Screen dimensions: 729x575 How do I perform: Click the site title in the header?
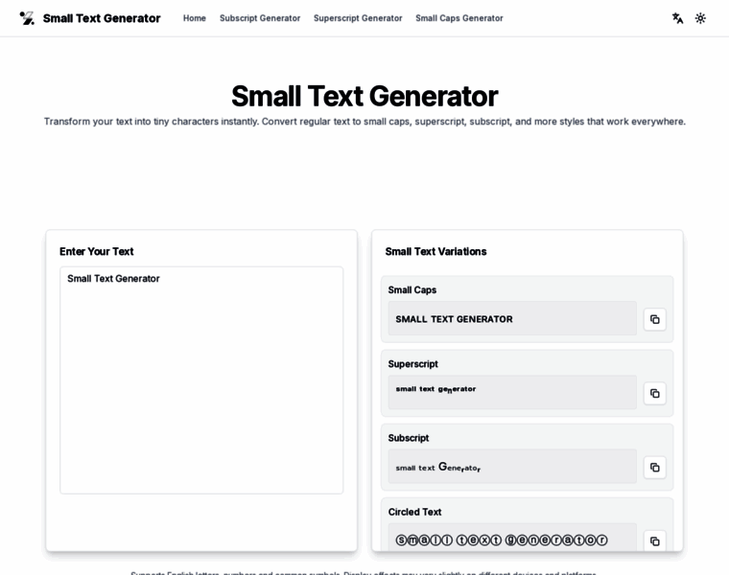[x=102, y=18]
